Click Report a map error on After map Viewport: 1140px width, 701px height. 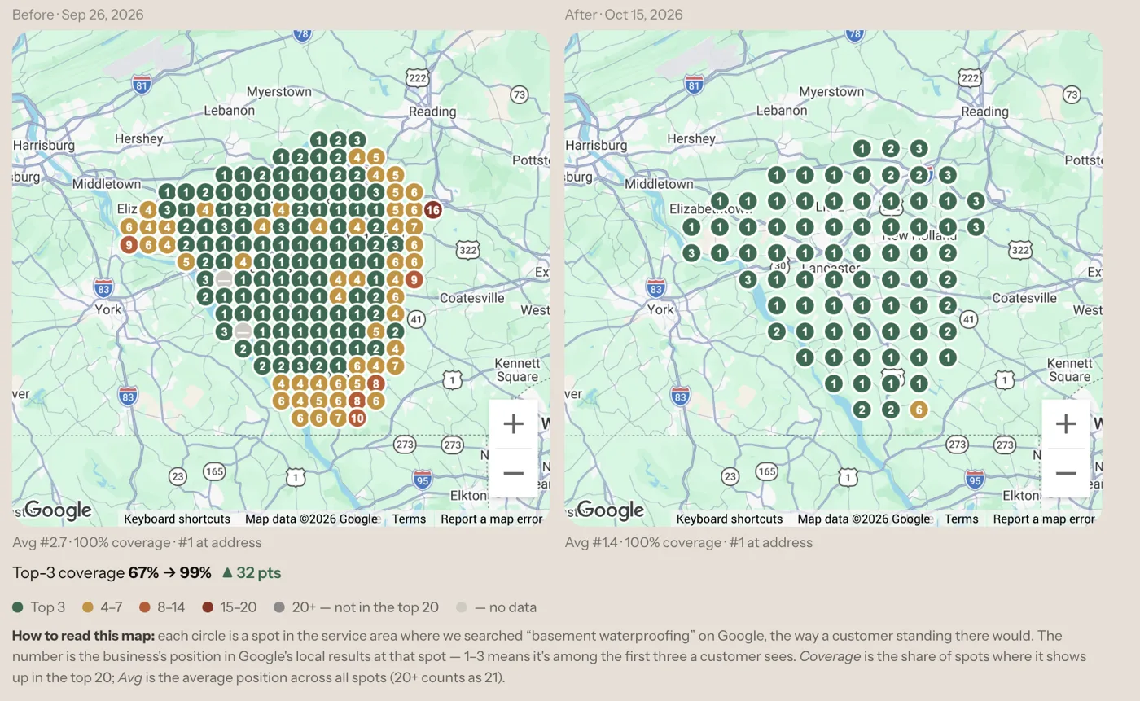click(1044, 519)
